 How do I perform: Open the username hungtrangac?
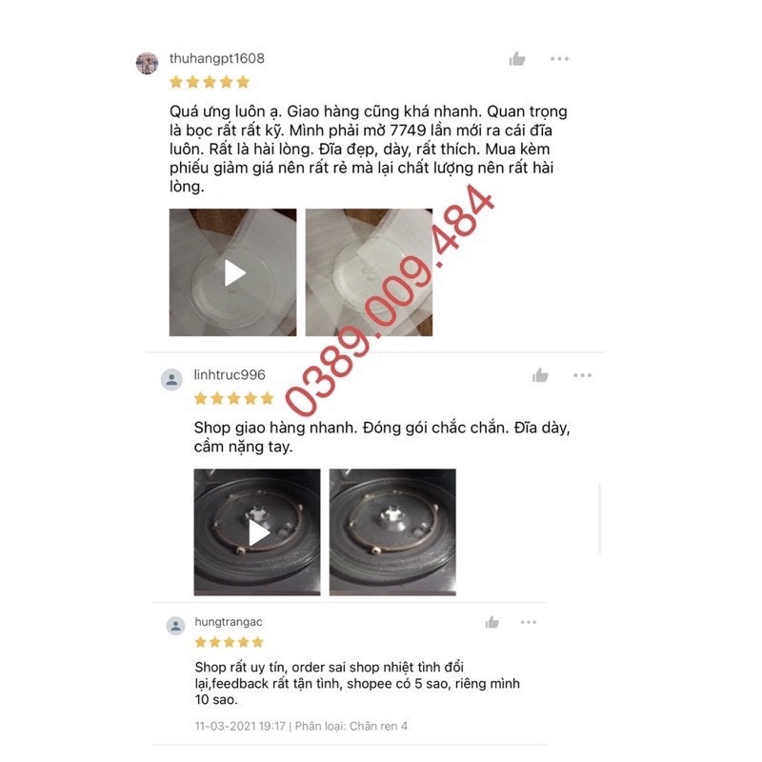[229, 622]
